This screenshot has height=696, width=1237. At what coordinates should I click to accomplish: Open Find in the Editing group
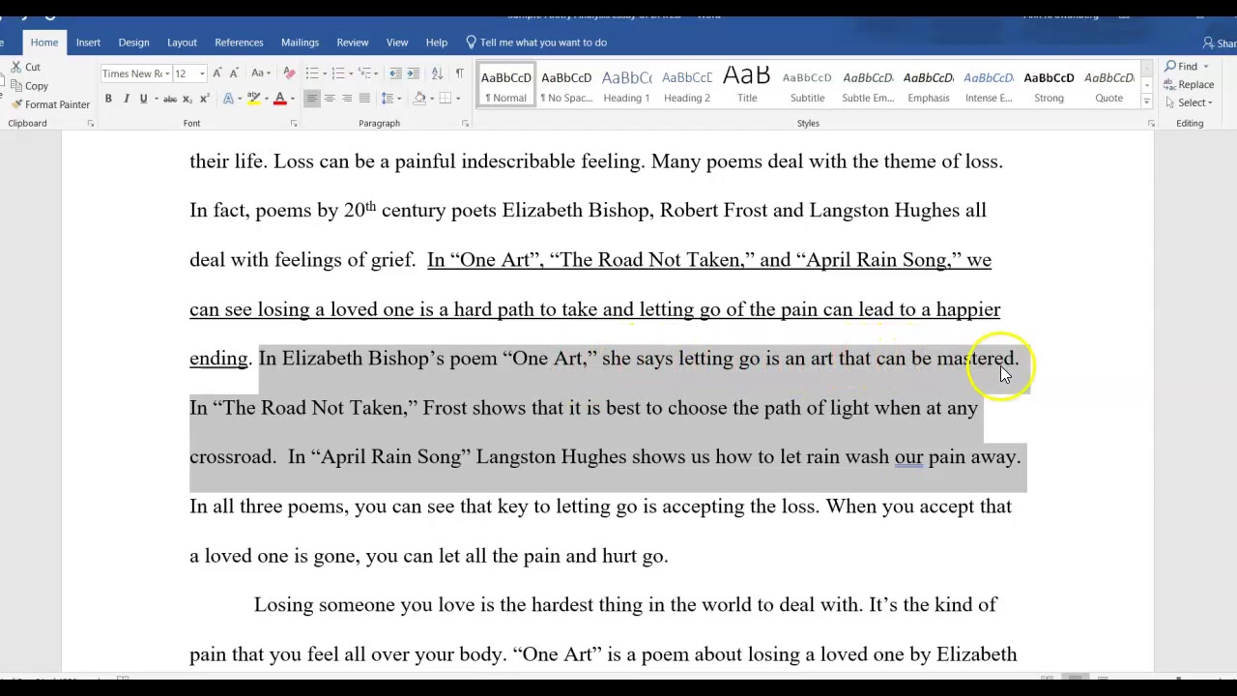pyautogui.click(x=1186, y=67)
